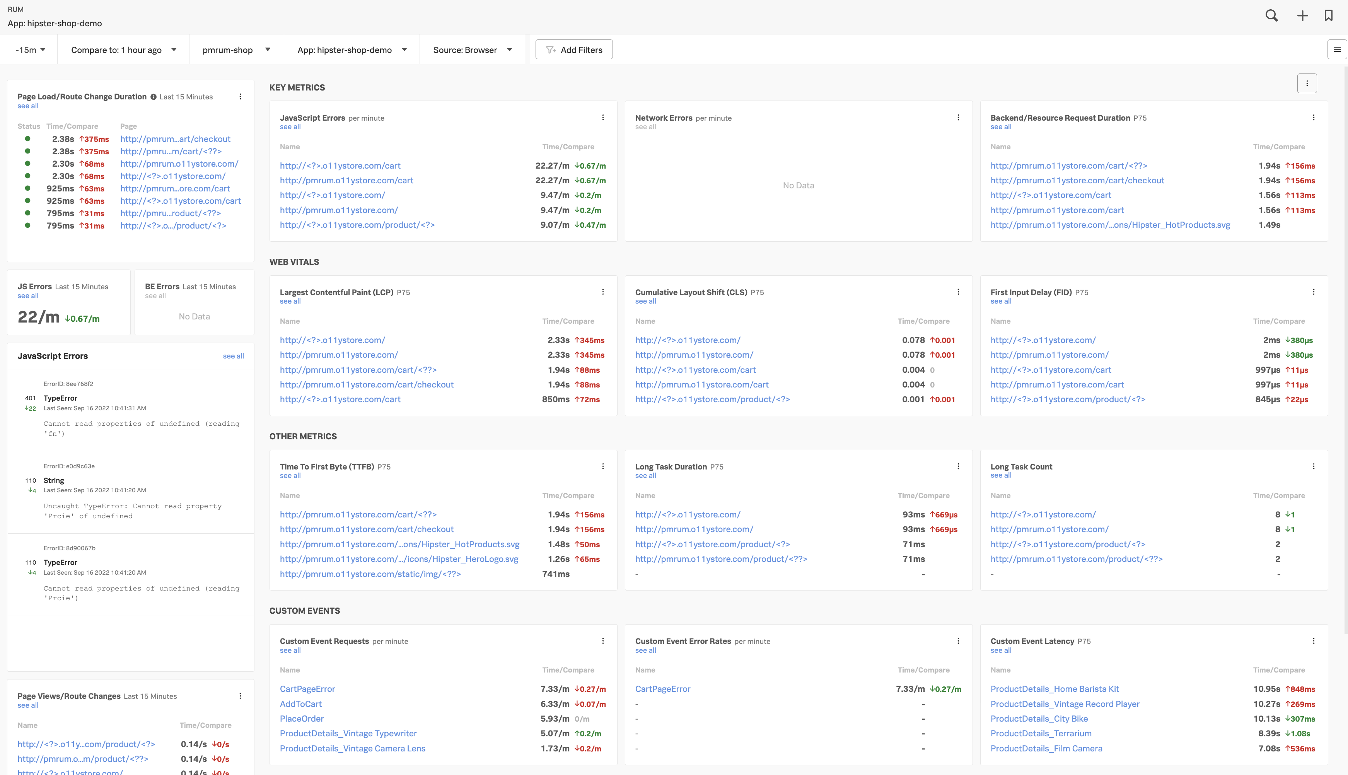
Task: Open CartPageError link in Custom Event Error Rates
Action: (662, 689)
